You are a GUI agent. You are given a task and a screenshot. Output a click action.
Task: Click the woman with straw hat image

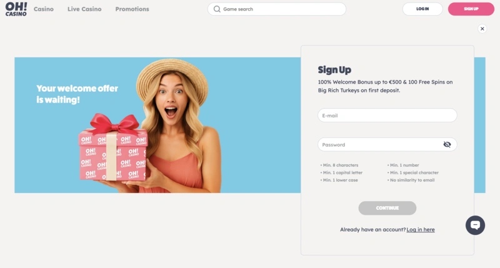(x=179, y=126)
